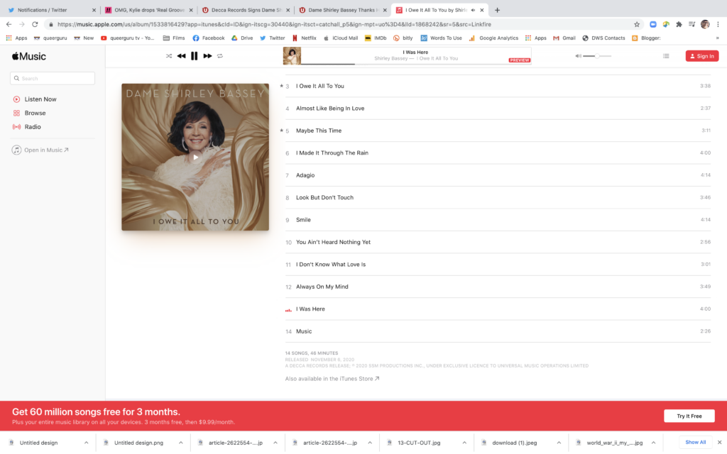Image resolution: width=727 pixels, height=454 pixels.
Task: Click the playback progress bar
Action: (x=416, y=64)
